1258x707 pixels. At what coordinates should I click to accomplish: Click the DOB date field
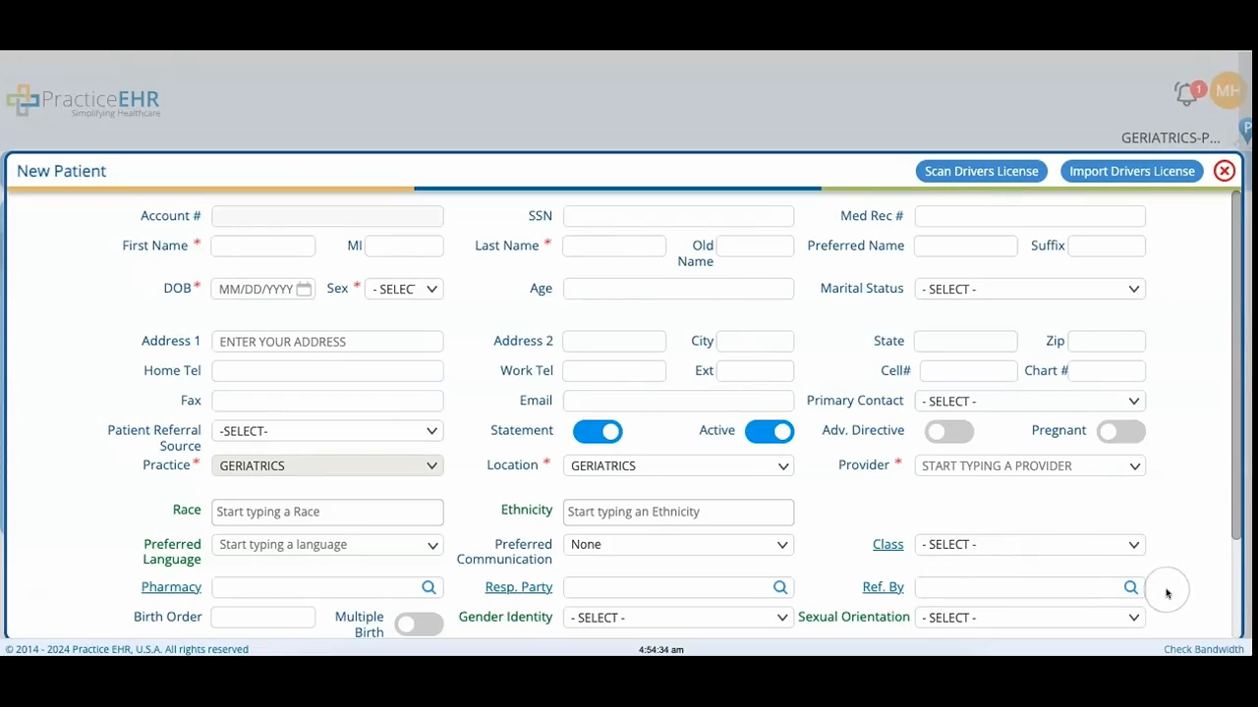coord(263,289)
